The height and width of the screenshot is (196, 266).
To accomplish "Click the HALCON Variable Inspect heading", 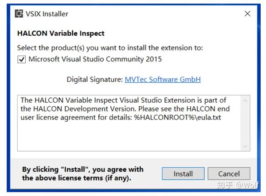I will 61,33.
